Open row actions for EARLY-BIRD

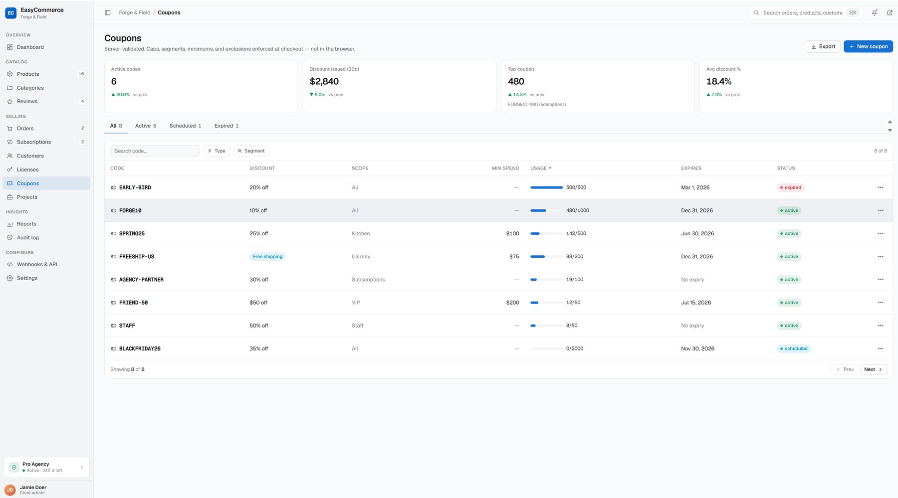(x=881, y=187)
